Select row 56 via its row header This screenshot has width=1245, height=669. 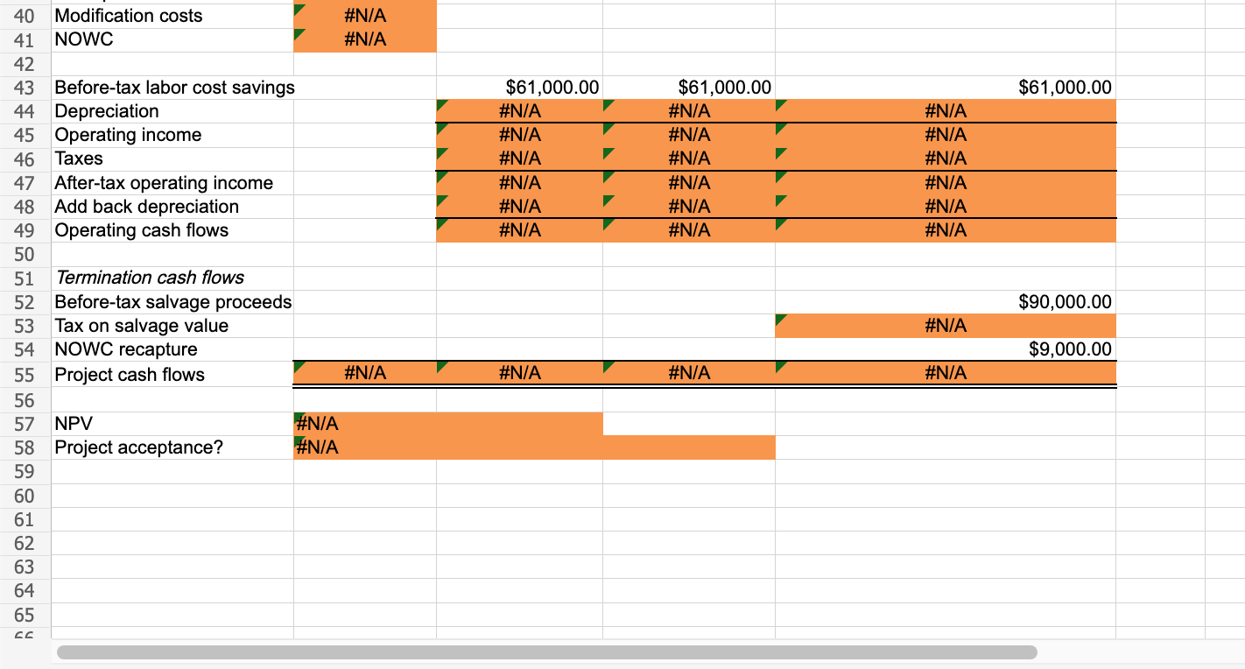point(25,400)
